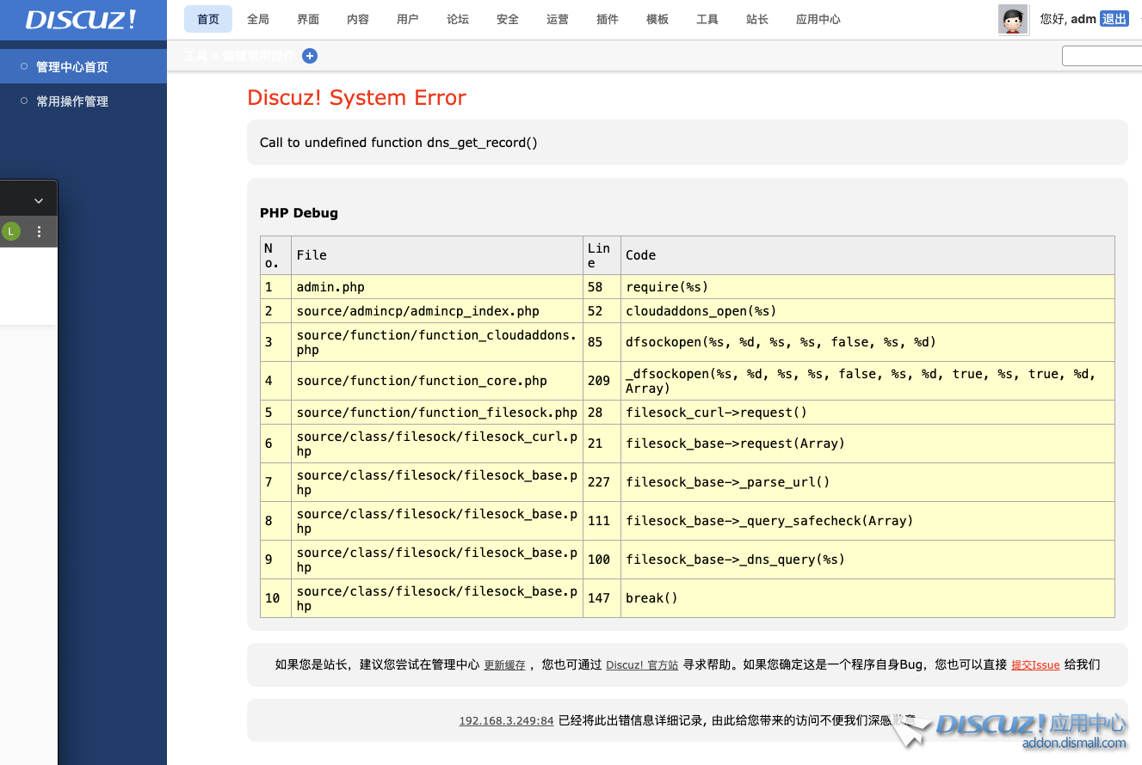Open the 应用中心 menu item
Screen dimensions: 1142x765
pyautogui.click(x=818, y=19)
